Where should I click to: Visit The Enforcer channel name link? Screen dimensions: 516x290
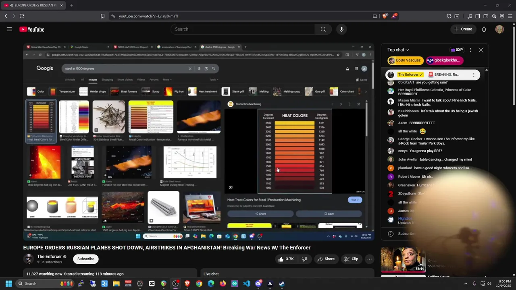click(49, 257)
